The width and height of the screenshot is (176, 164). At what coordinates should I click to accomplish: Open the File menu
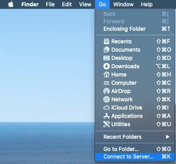tap(50, 4)
